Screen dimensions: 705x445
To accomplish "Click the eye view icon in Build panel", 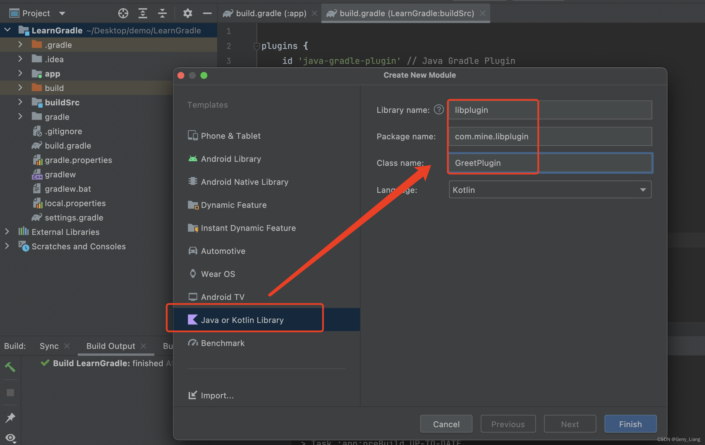I will tap(11, 438).
